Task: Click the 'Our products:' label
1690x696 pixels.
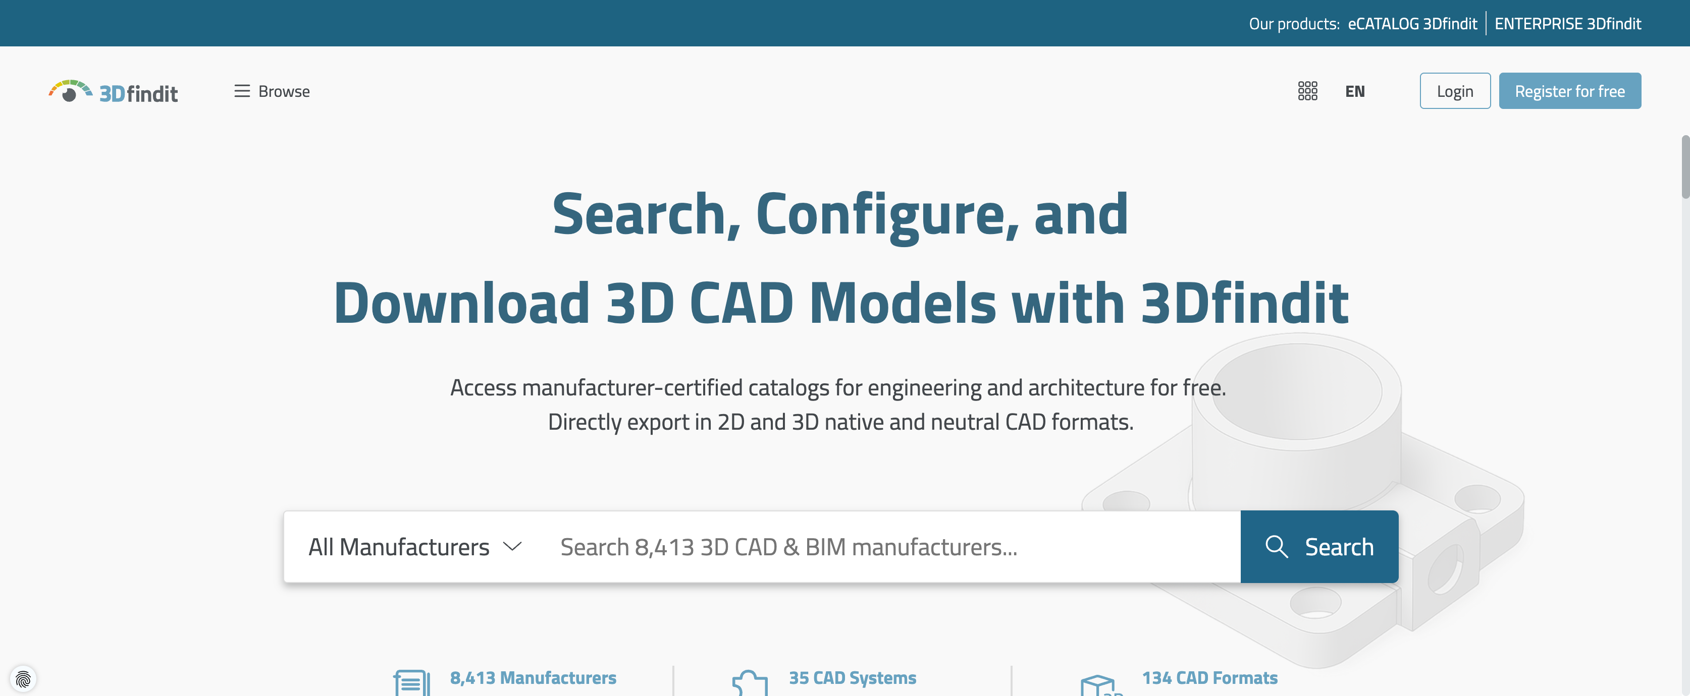Action: [x=1294, y=24]
